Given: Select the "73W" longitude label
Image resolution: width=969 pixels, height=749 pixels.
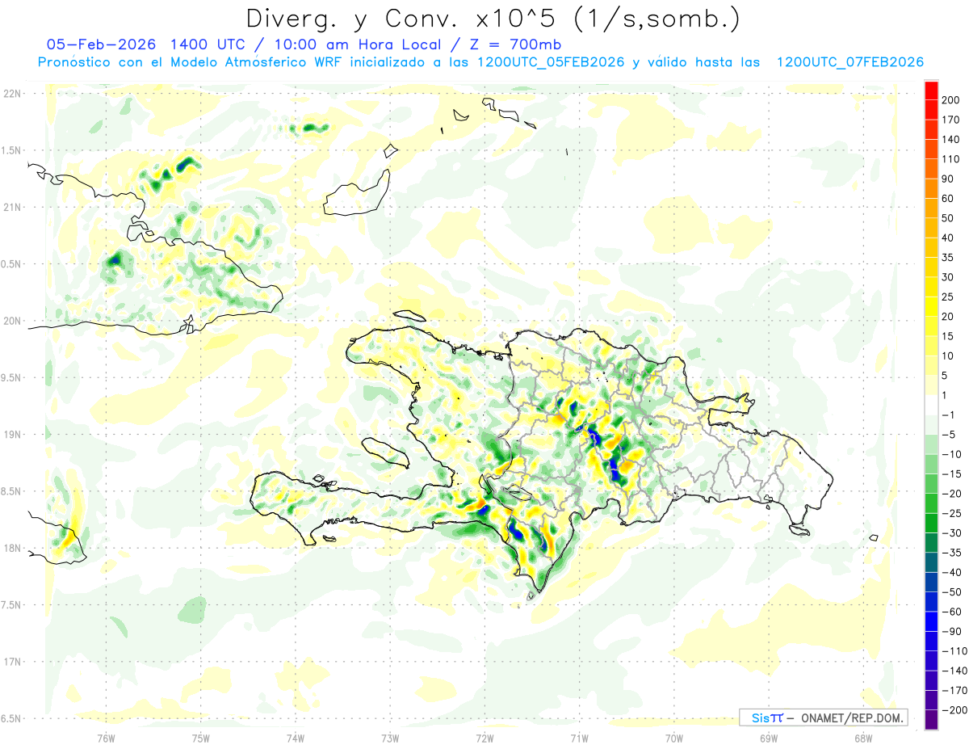Looking at the screenshot, I should [x=390, y=738].
